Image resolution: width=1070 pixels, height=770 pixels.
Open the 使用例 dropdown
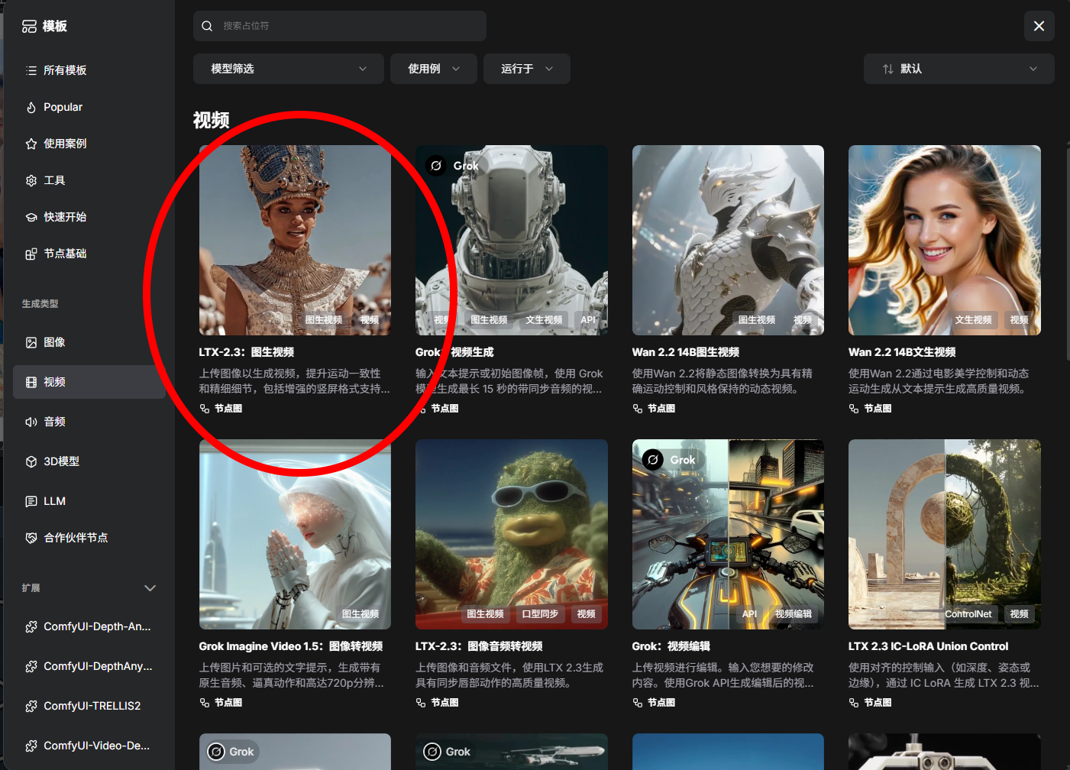433,69
